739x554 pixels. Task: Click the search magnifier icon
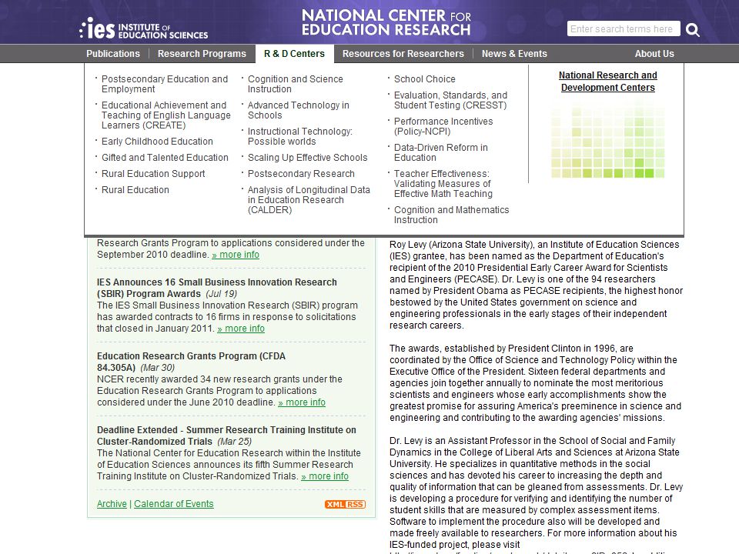point(692,30)
